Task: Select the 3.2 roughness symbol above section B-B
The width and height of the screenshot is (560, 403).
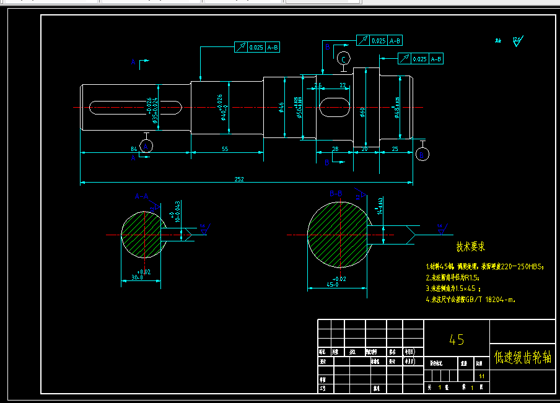Action: 361,194
